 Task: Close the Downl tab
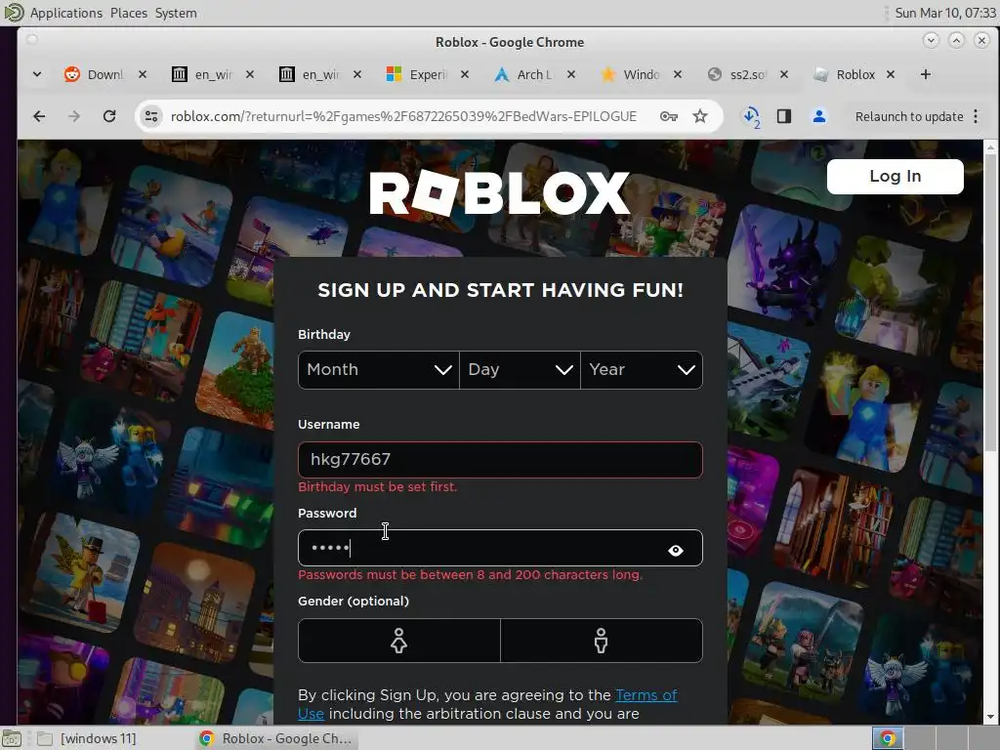[143, 74]
